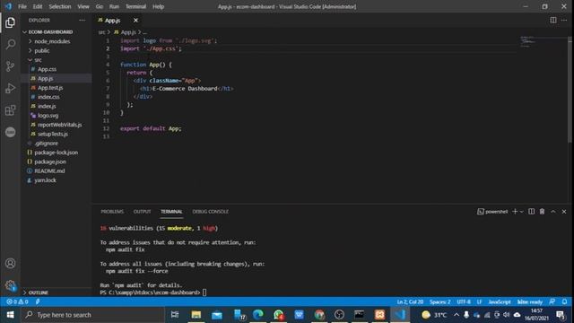Click the feedback icon in status bar
Image resolution: width=574 pixels, height=323 pixels.
coord(552,301)
